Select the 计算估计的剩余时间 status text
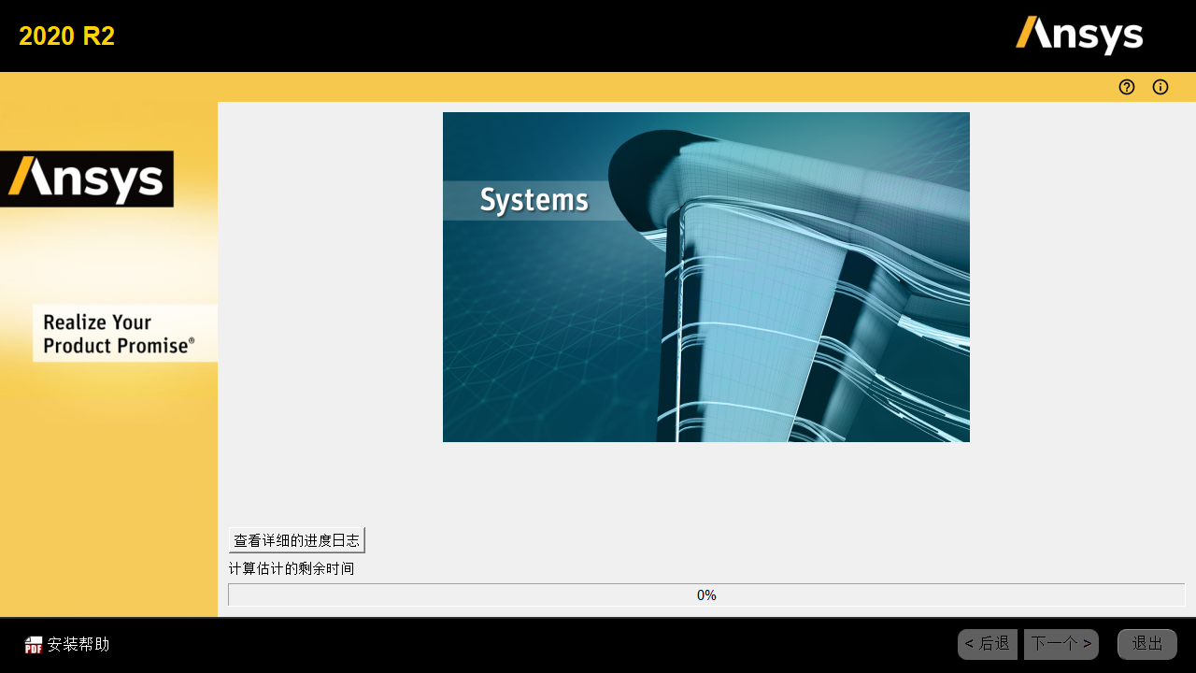This screenshot has width=1196, height=673. [292, 568]
